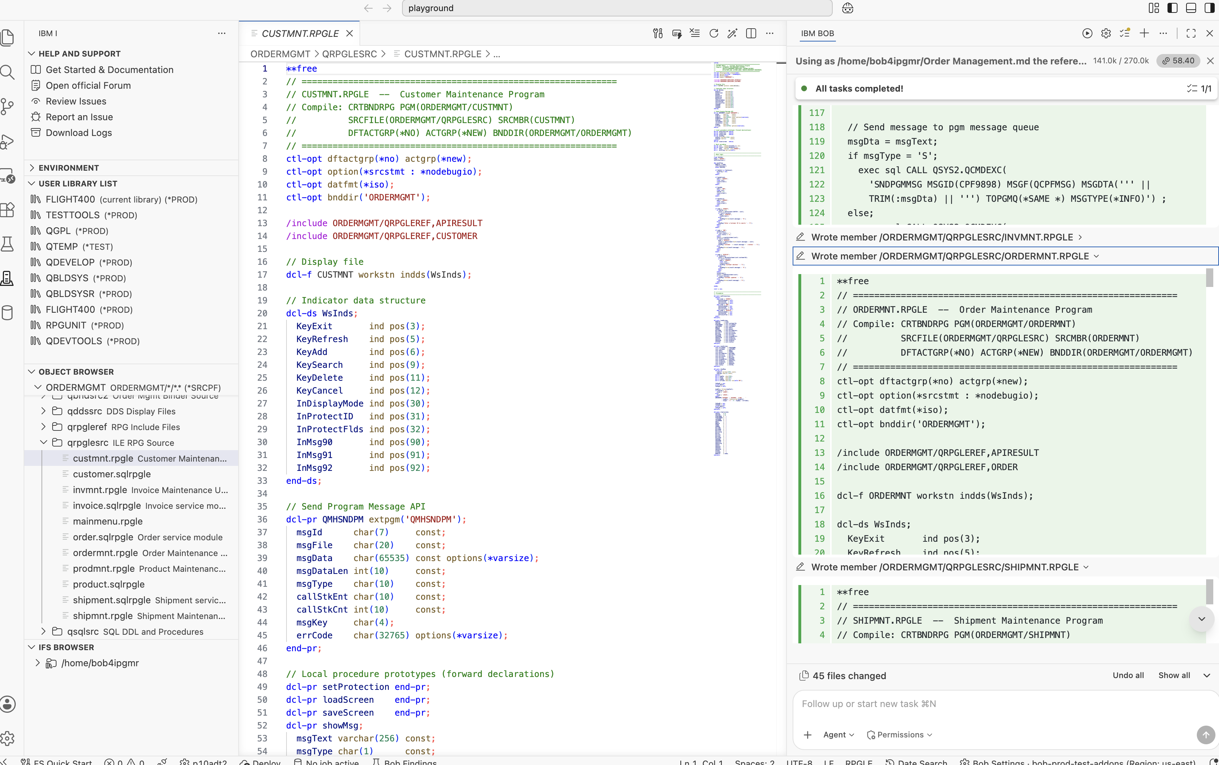Screen dimensions: 1219x765
Task: Click Undo all changes
Action: (x=1128, y=676)
